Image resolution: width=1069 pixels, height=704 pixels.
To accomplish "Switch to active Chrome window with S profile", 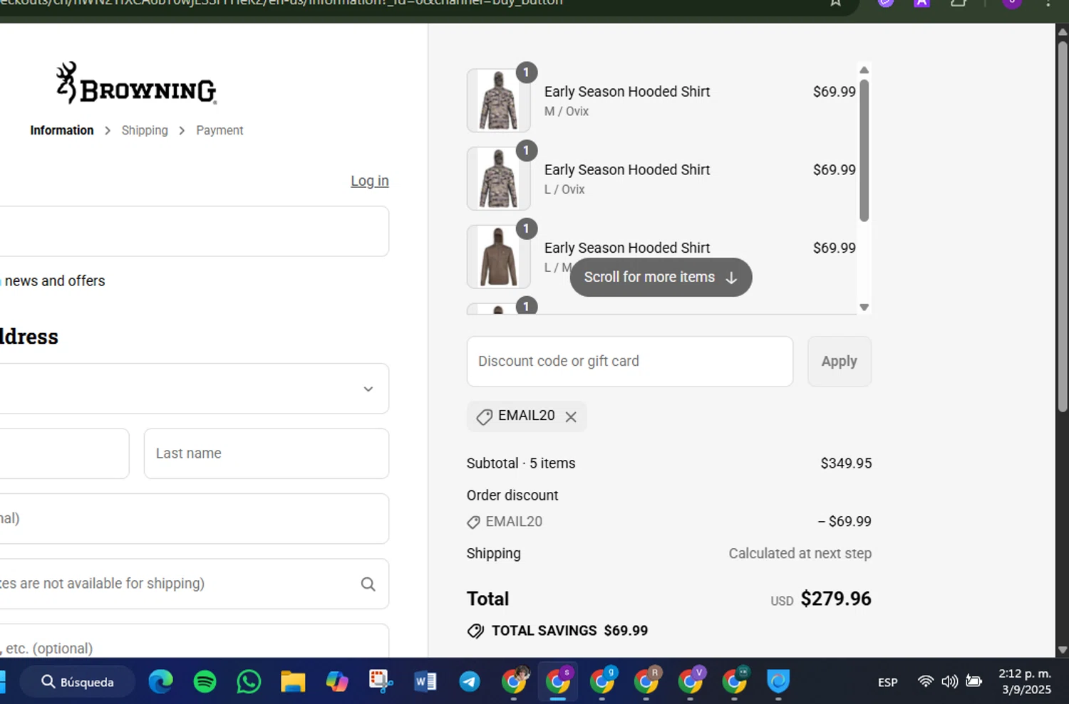I will (558, 682).
